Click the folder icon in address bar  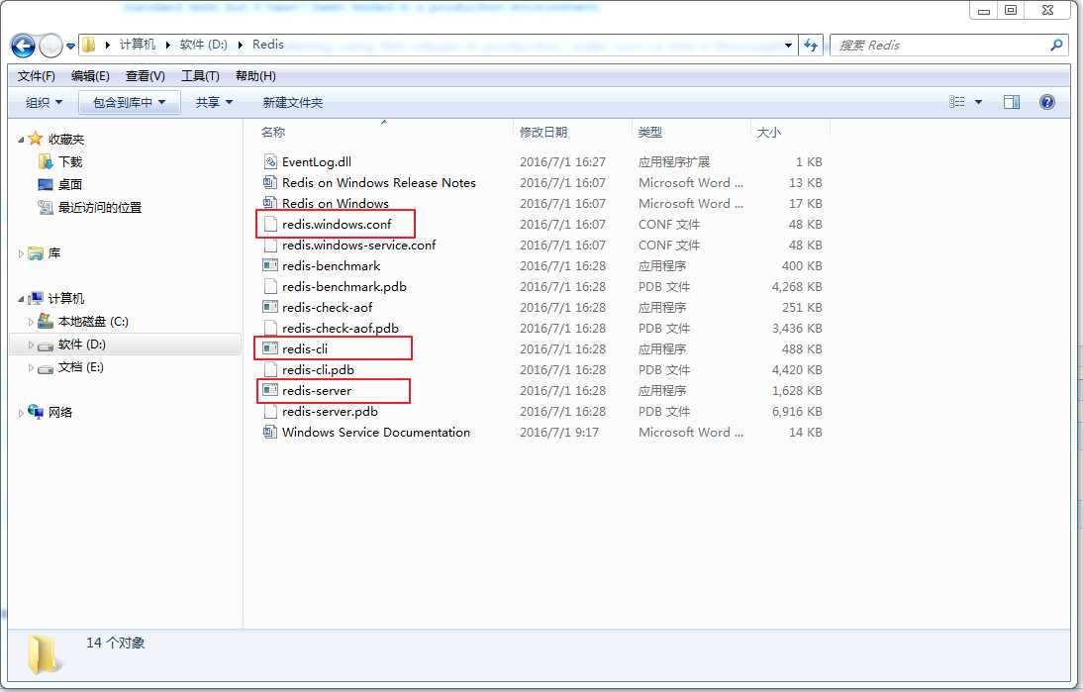pyautogui.click(x=88, y=45)
